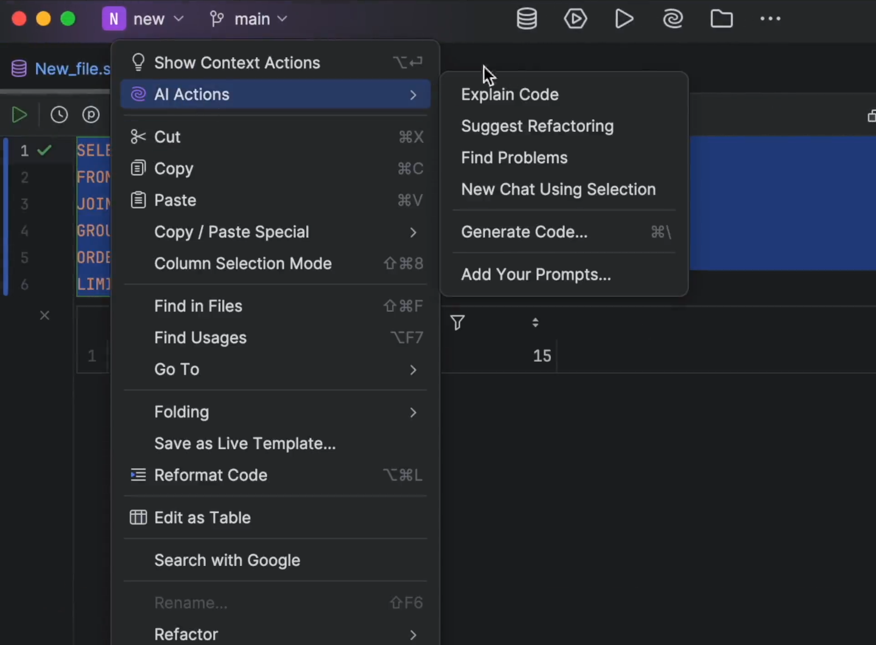Click the column sort arrows in results
876x645 pixels.
coord(535,322)
